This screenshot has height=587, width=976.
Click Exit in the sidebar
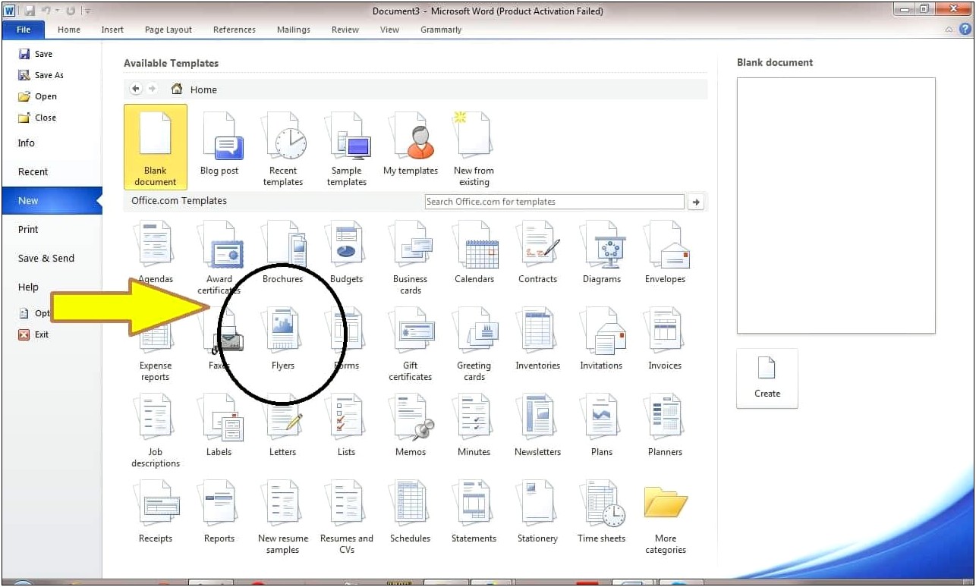point(33,334)
